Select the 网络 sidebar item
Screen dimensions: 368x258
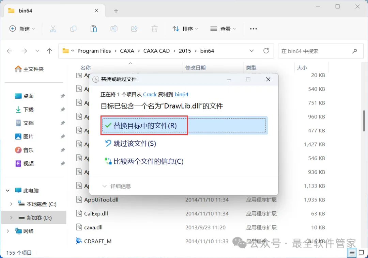tap(24, 231)
